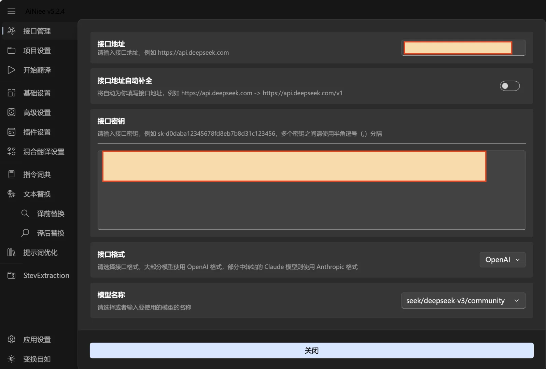Open the hamburger menu icon

[x=11, y=11]
